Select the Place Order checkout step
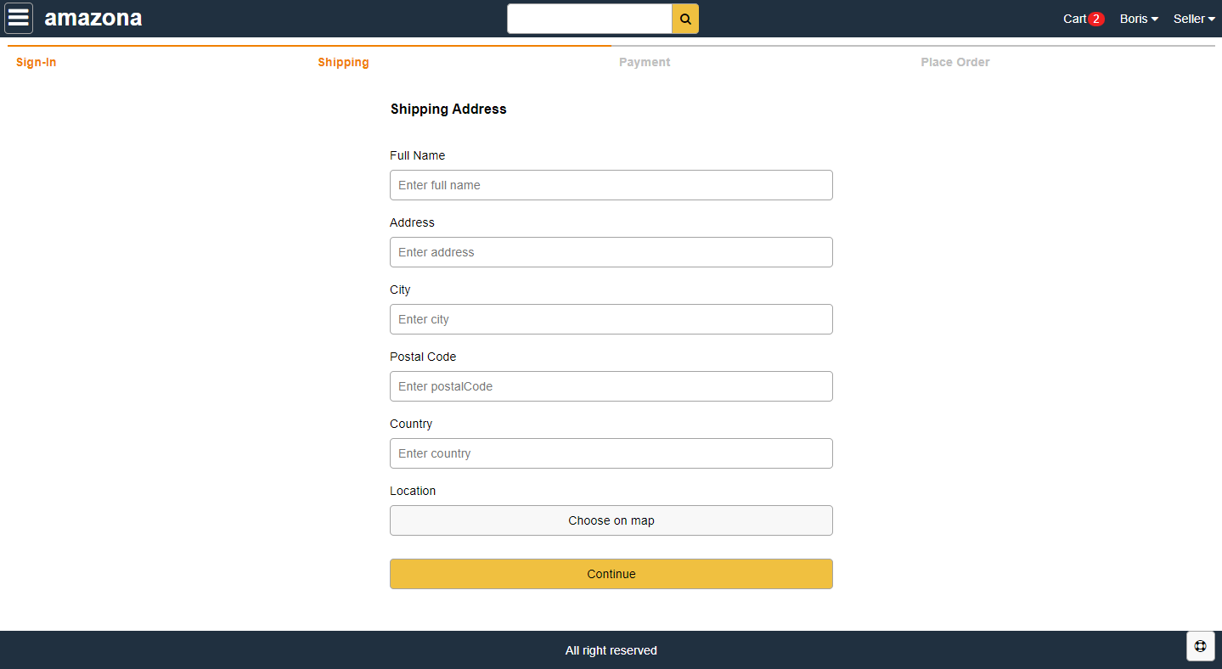This screenshot has width=1222, height=669. coord(955,62)
